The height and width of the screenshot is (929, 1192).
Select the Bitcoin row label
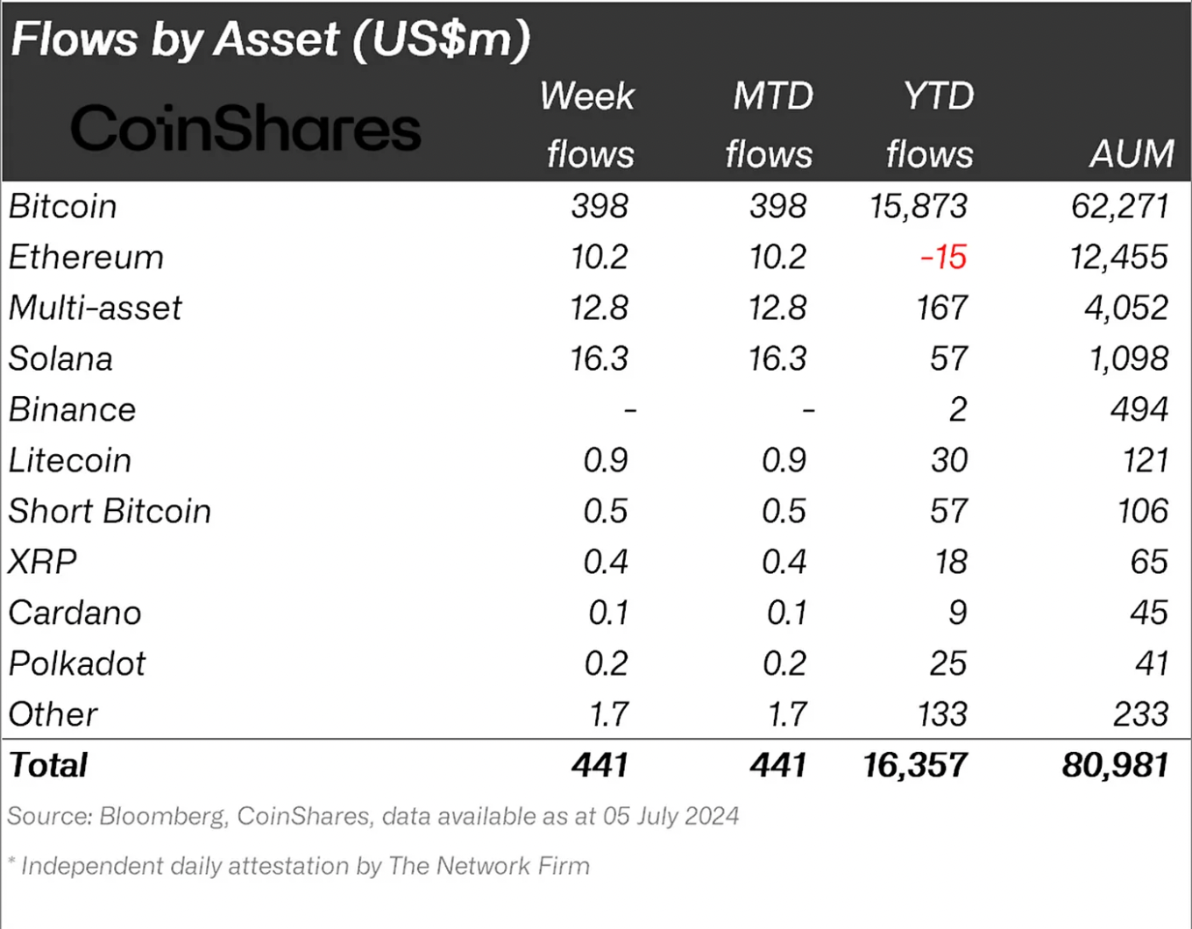point(63,207)
